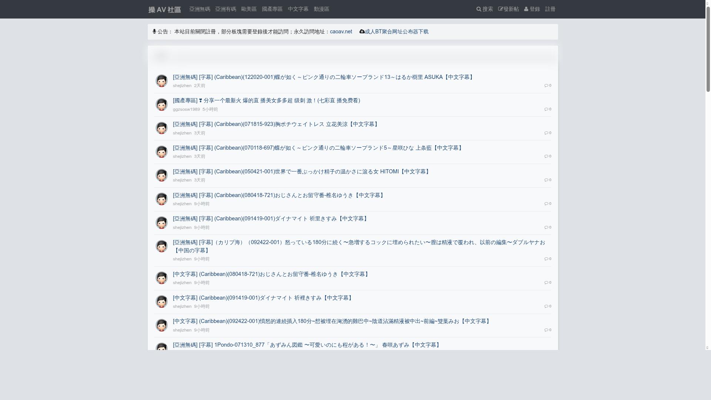711x400 pixels.
Task: Click the 註冊 register link
Action: pyautogui.click(x=550, y=9)
